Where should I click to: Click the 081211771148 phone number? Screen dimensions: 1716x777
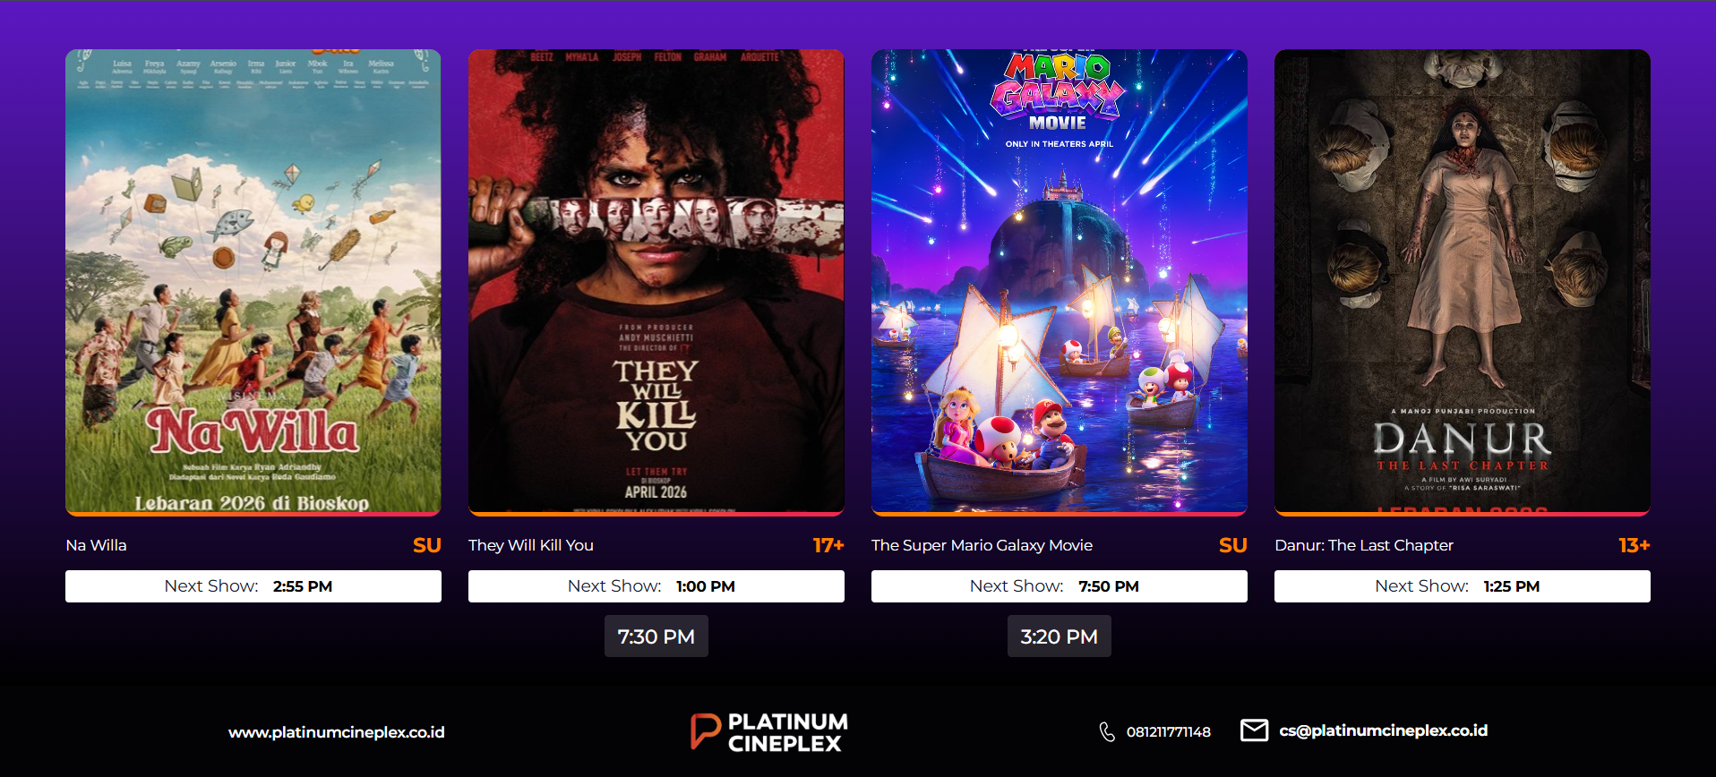pyautogui.click(x=1169, y=732)
